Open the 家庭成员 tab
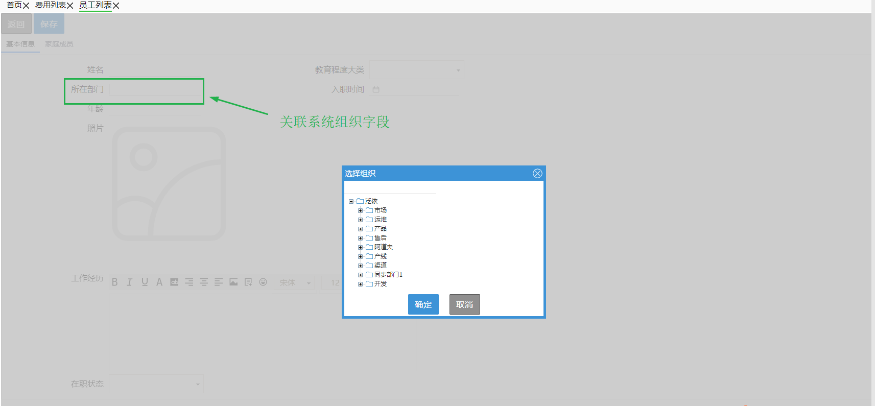The image size is (875, 406). point(59,44)
